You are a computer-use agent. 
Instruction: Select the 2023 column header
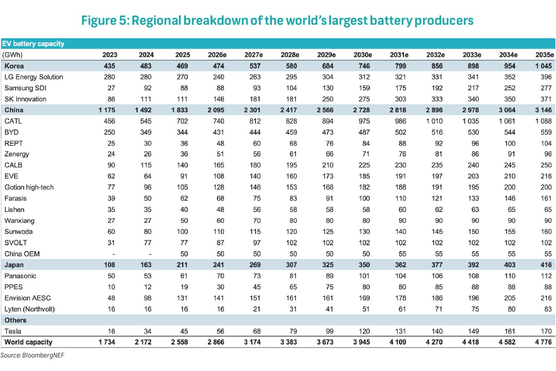(x=110, y=55)
